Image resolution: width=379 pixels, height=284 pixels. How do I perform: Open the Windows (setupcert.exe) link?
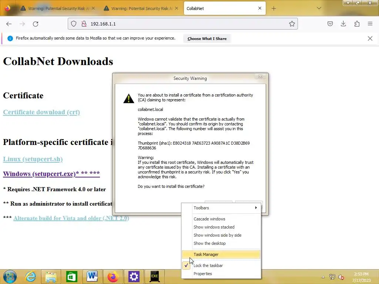point(51,174)
